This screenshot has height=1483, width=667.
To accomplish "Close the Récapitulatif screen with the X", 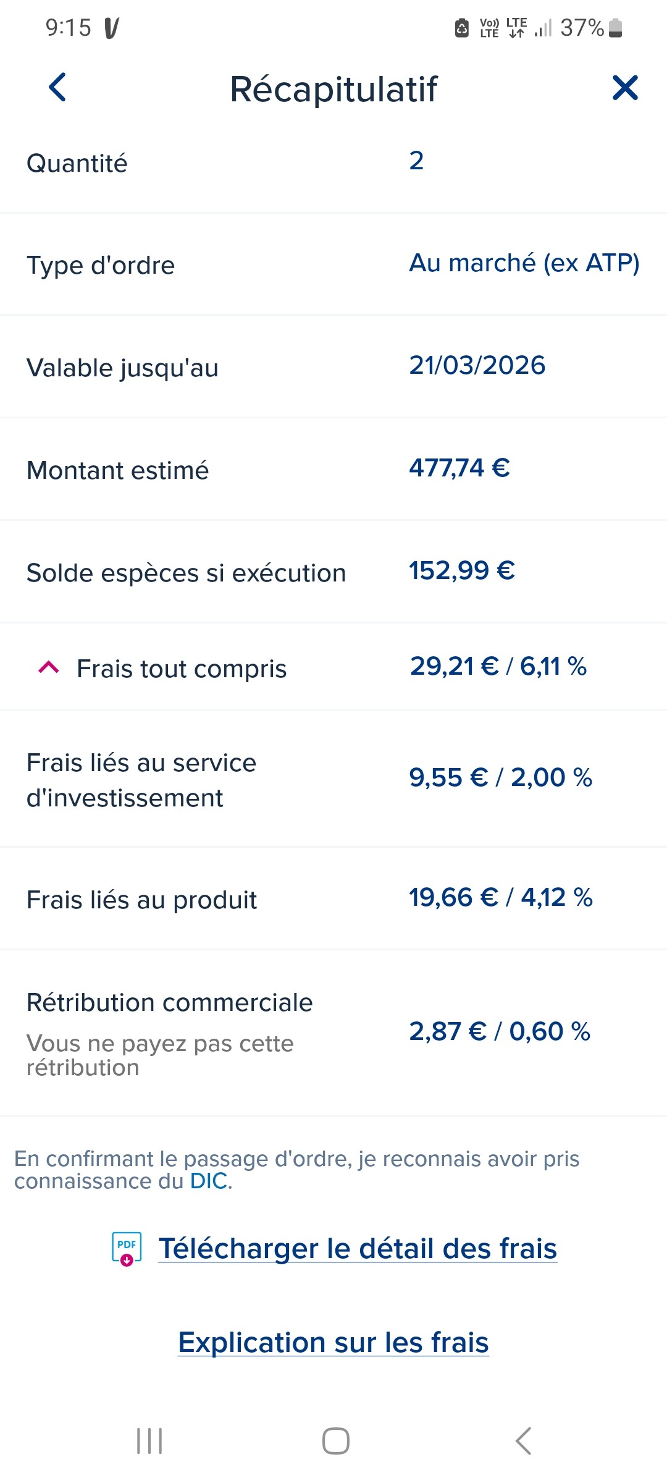I will (x=625, y=88).
